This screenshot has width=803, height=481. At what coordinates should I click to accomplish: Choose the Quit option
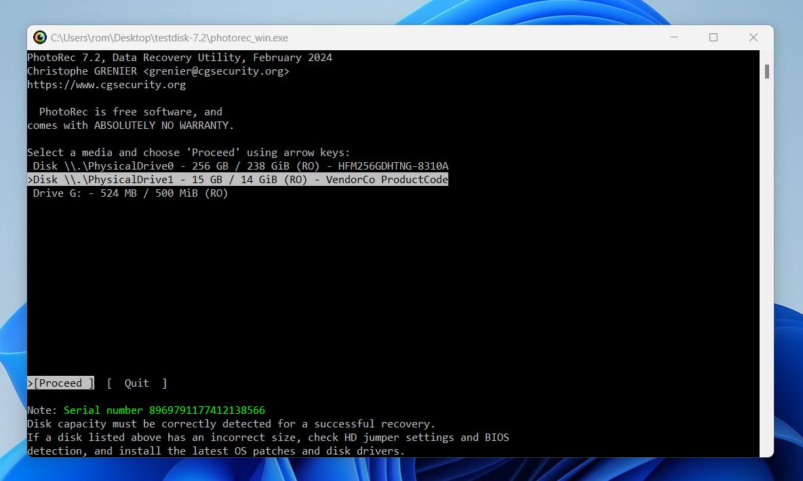click(x=137, y=383)
